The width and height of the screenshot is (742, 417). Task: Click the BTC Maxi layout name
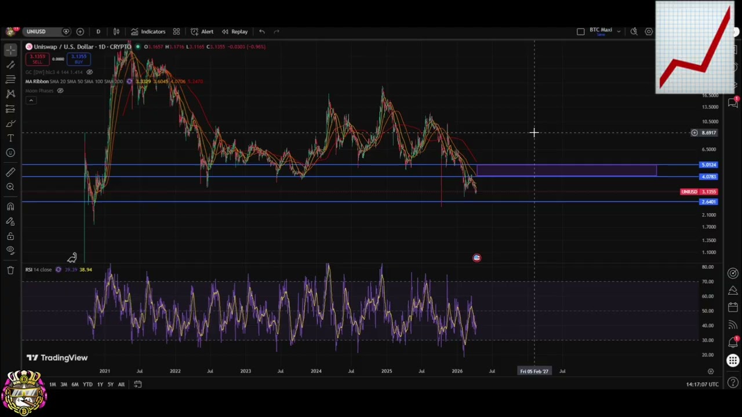(x=601, y=31)
